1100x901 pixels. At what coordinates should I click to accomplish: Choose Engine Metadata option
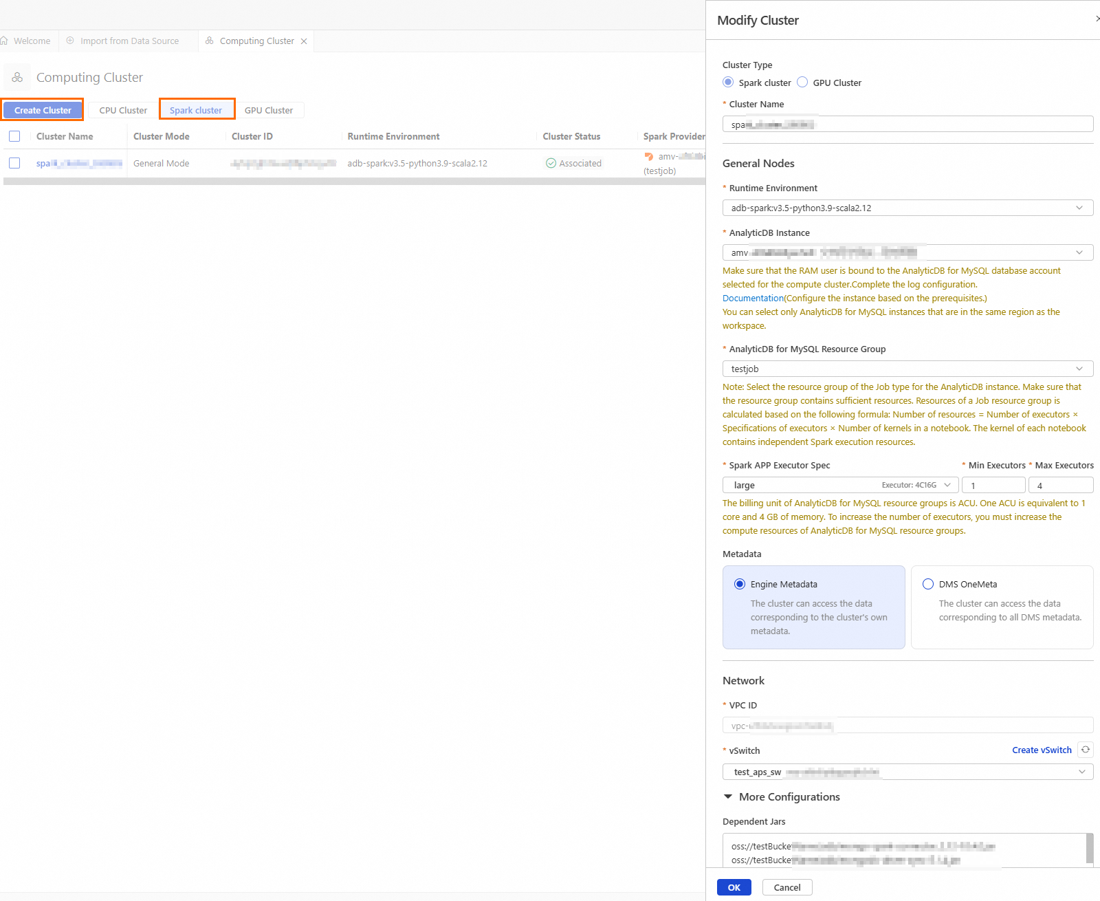(x=740, y=584)
